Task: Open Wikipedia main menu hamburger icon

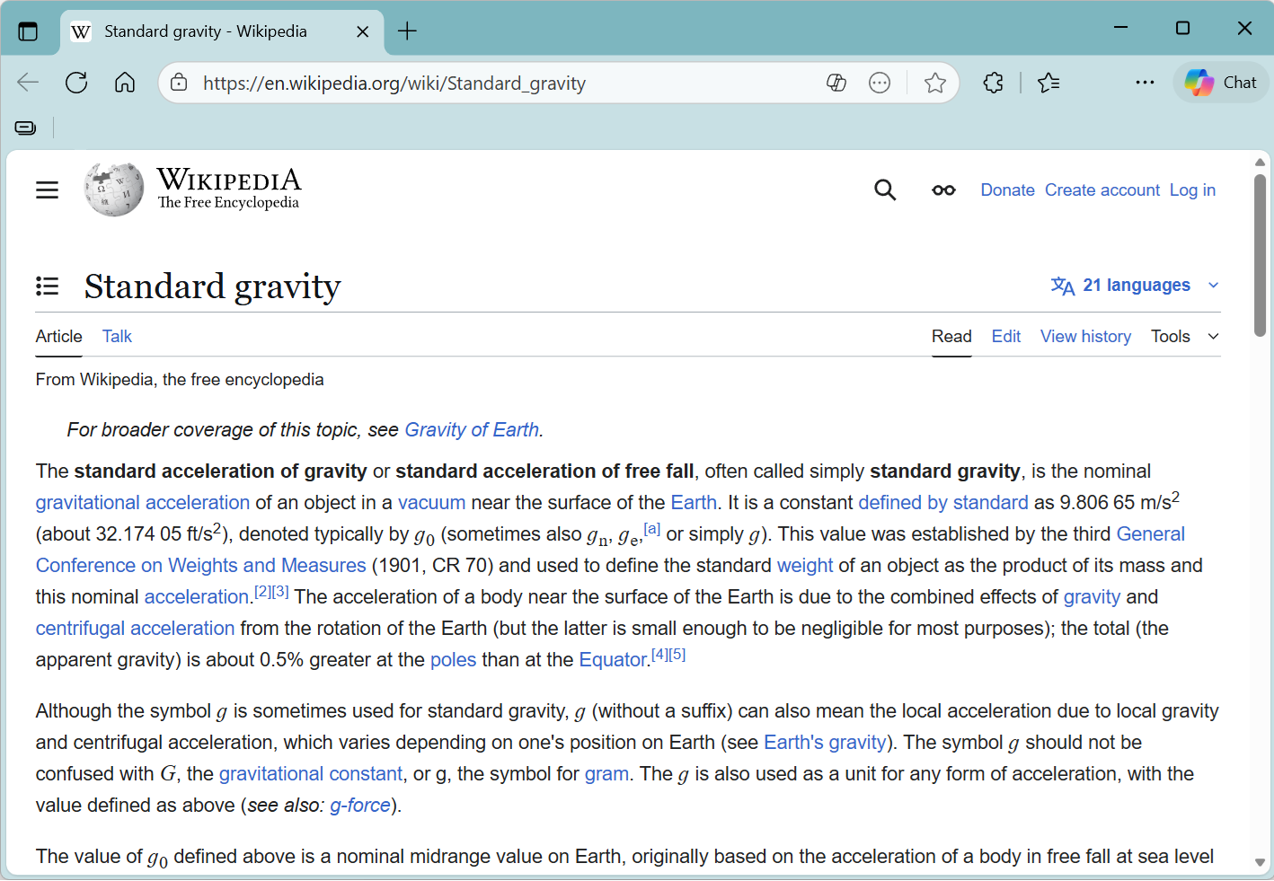Action: pyautogui.click(x=47, y=190)
